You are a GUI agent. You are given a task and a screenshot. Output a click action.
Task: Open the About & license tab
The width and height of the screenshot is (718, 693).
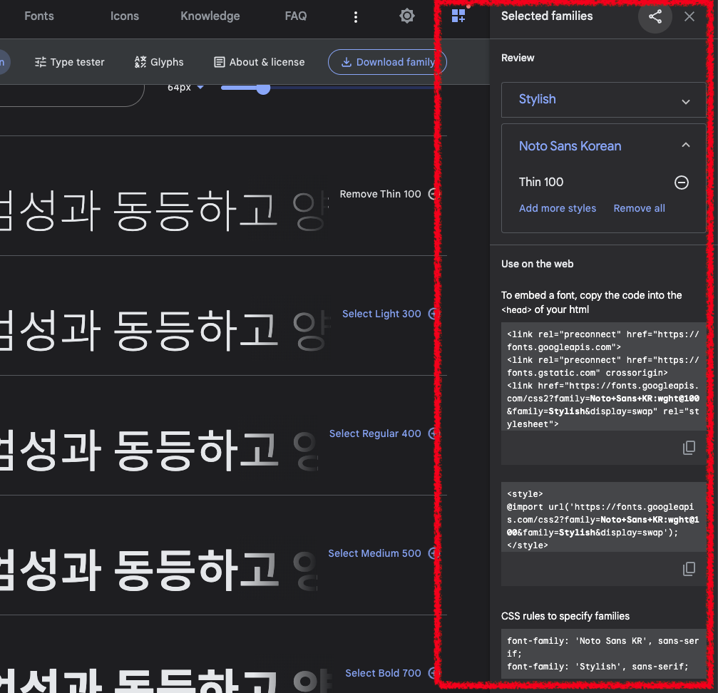tap(259, 62)
